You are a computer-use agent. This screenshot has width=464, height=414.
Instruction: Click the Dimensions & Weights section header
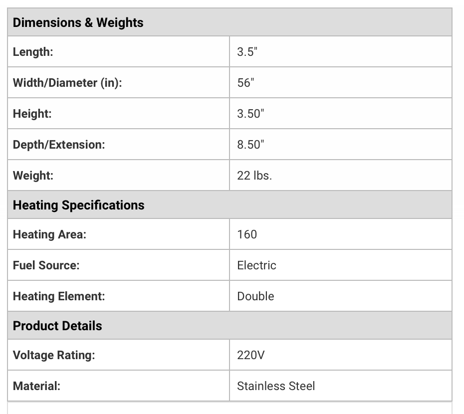coord(230,22)
